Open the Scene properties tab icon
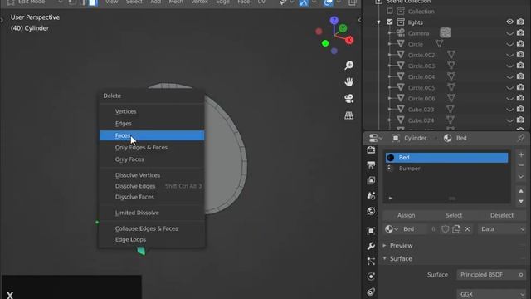This screenshot has height=299, width=531. click(371, 196)
